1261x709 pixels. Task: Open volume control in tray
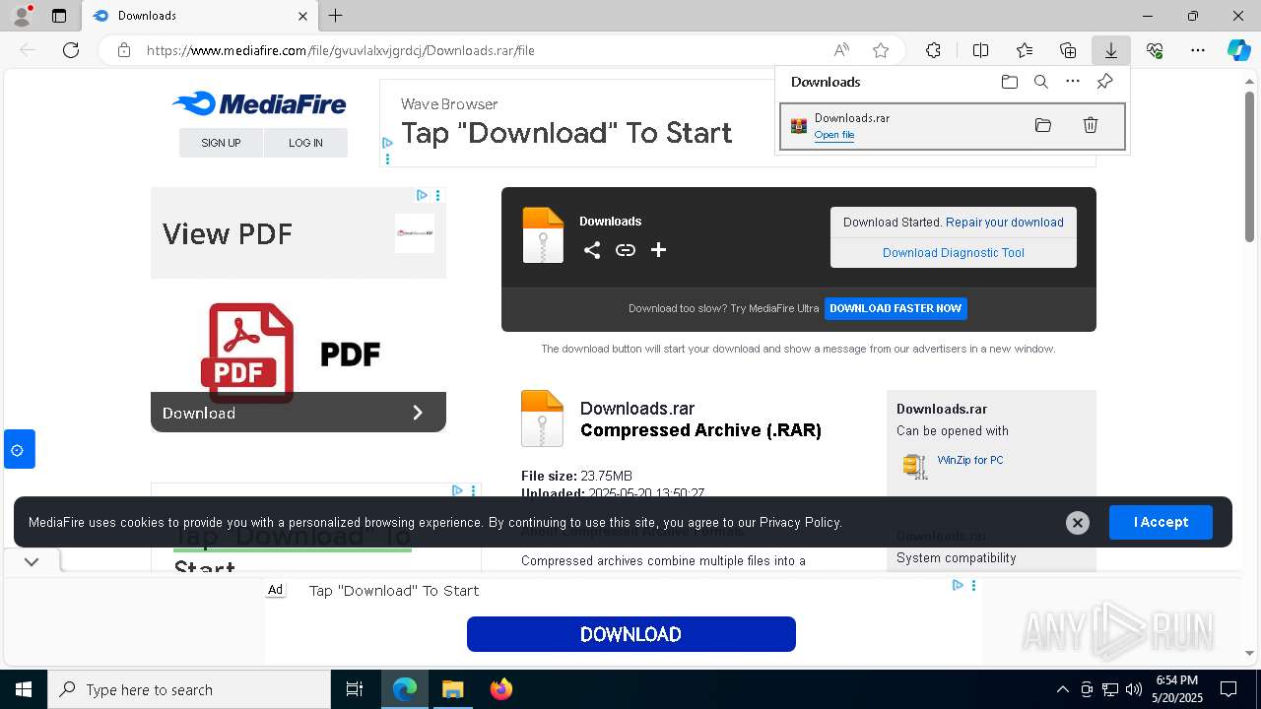click(1134, 689)
